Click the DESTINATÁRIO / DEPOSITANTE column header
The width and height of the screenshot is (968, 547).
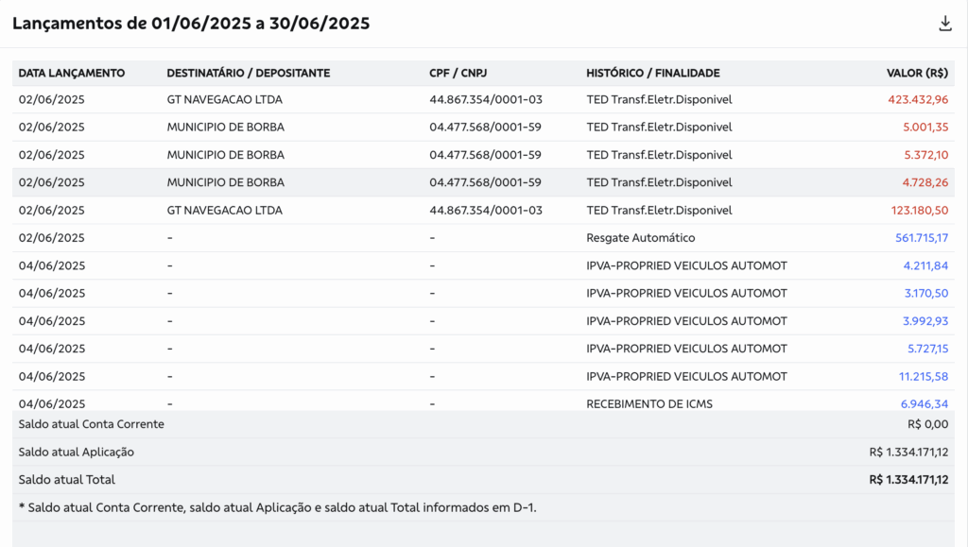(248, 73)
